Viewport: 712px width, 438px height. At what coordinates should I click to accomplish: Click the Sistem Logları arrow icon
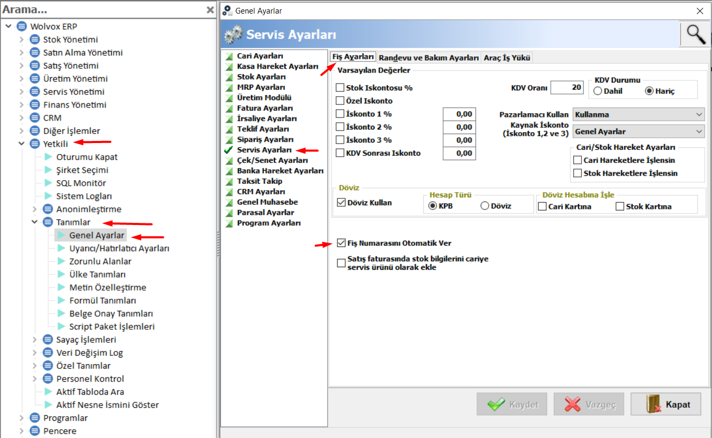tap(49, 196)
